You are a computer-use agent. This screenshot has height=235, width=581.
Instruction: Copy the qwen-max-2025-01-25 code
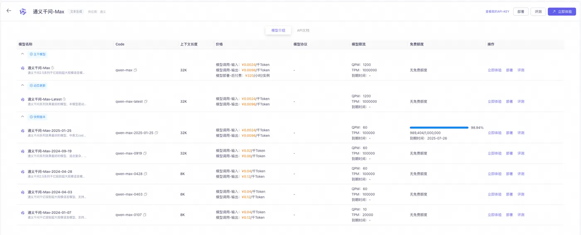click(156, 133)
